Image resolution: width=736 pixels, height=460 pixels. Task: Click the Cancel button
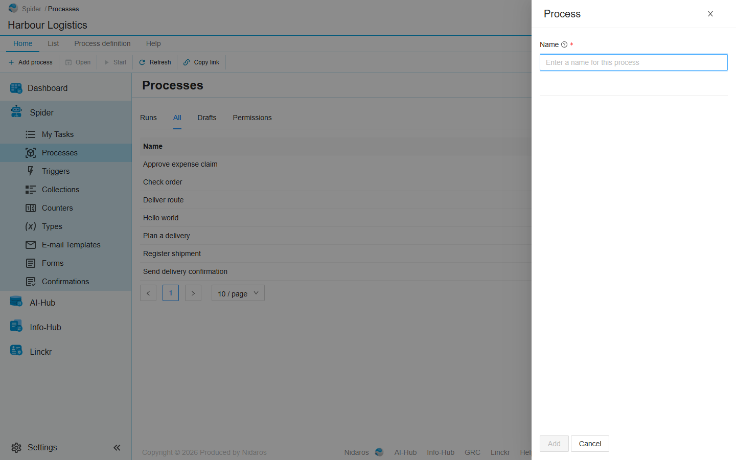click(x=590, y=444)
